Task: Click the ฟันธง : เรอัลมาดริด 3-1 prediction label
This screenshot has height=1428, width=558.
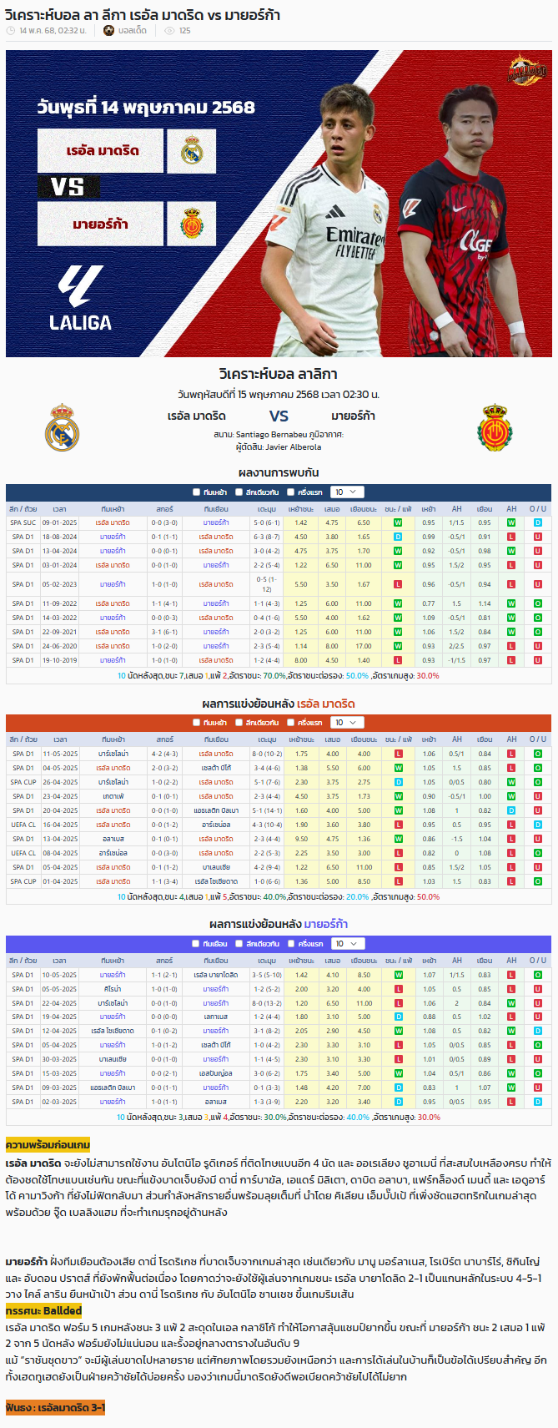Action: pos(55,1407)
